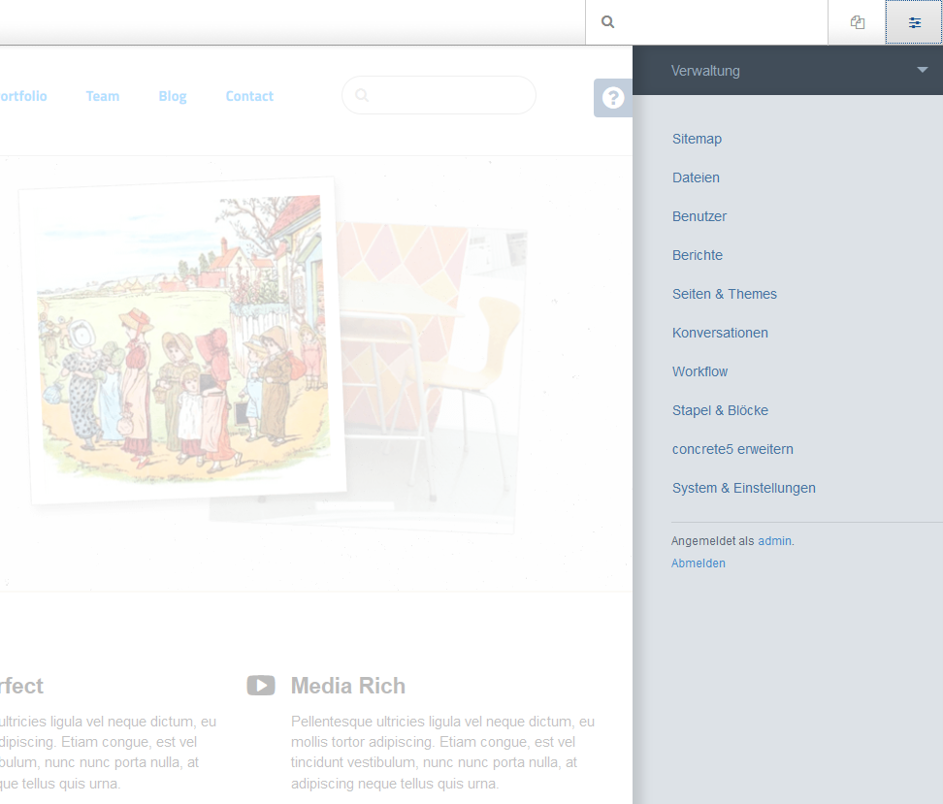The image size is (943, 804).
Task: Click into the rounded site search box
Action: coord(439,95)
